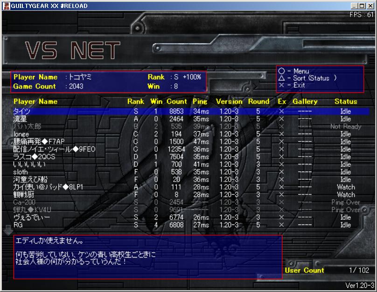Click the Game Count 2043 value

76,86
